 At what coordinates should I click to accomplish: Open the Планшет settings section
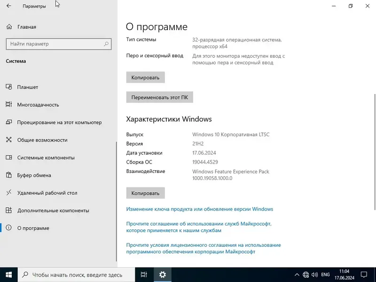pos(31,87)
